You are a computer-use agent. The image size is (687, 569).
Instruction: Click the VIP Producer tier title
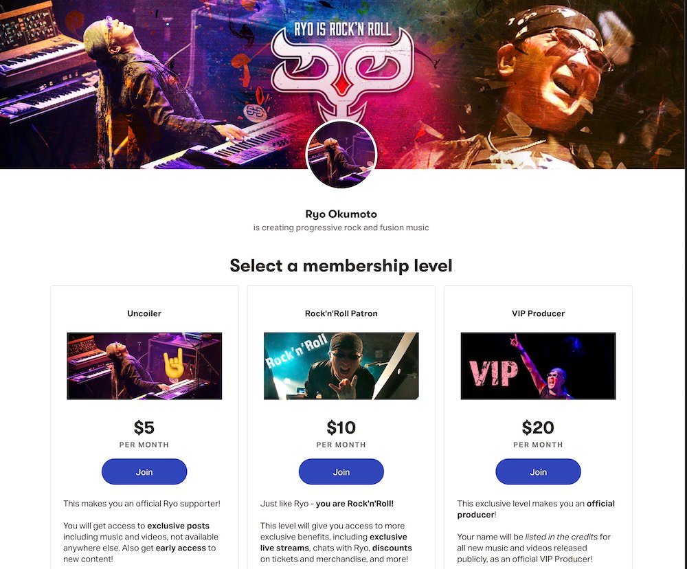pyautogui.click(x=538, y=313)
